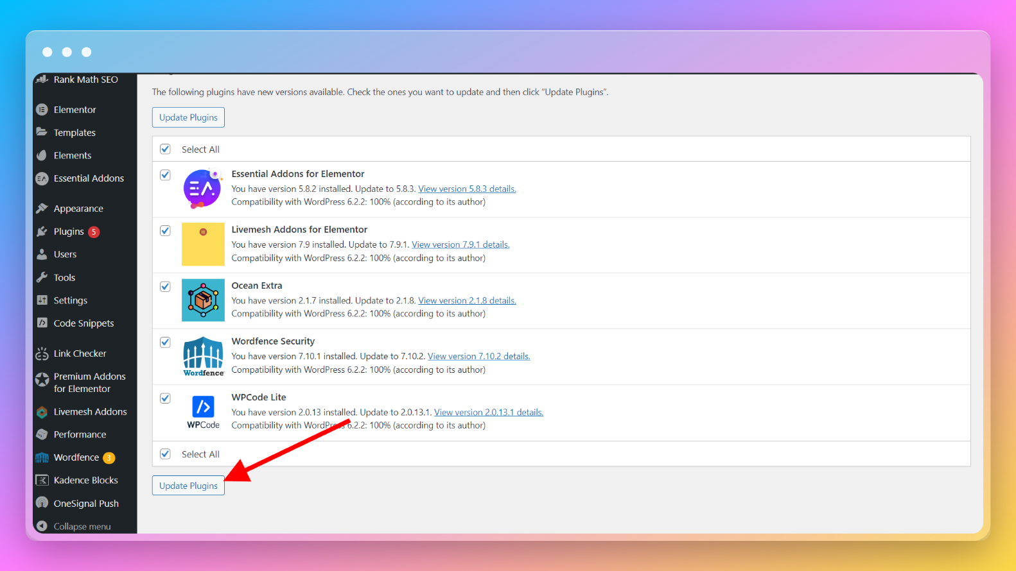1016x571 pixels.
Task: Click the Wordfence Security plugin logo
Action: (x=203, y=356)
